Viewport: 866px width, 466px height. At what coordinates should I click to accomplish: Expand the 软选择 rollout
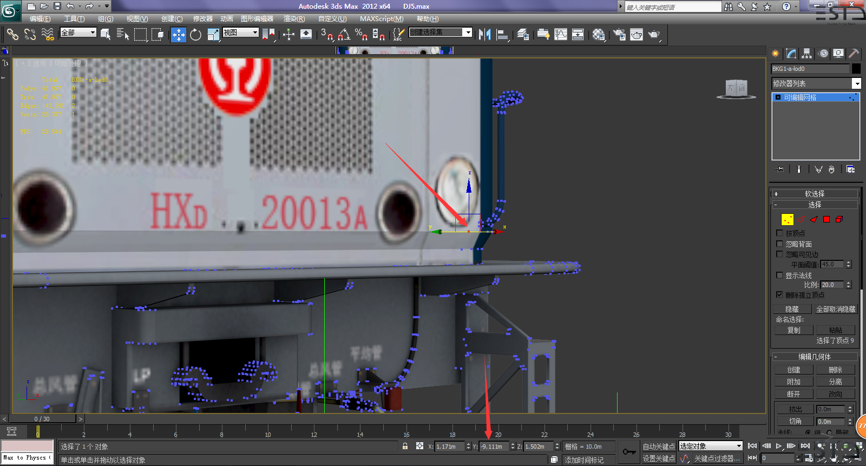(x=815, y=194)
